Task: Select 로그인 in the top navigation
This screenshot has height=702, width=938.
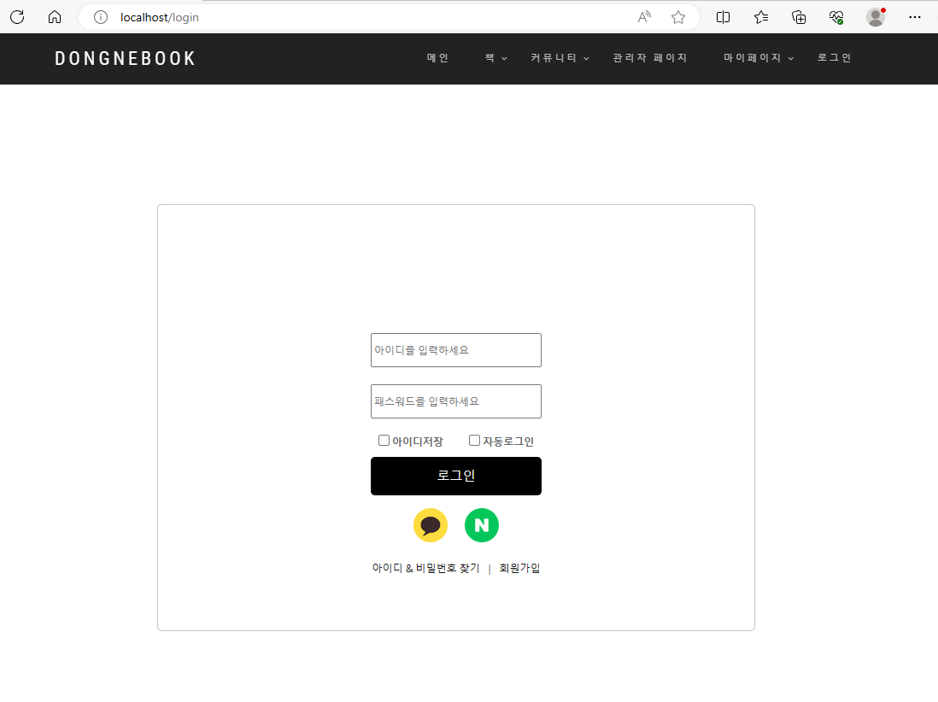Action: pyautogui.click(x=834, y=58)
